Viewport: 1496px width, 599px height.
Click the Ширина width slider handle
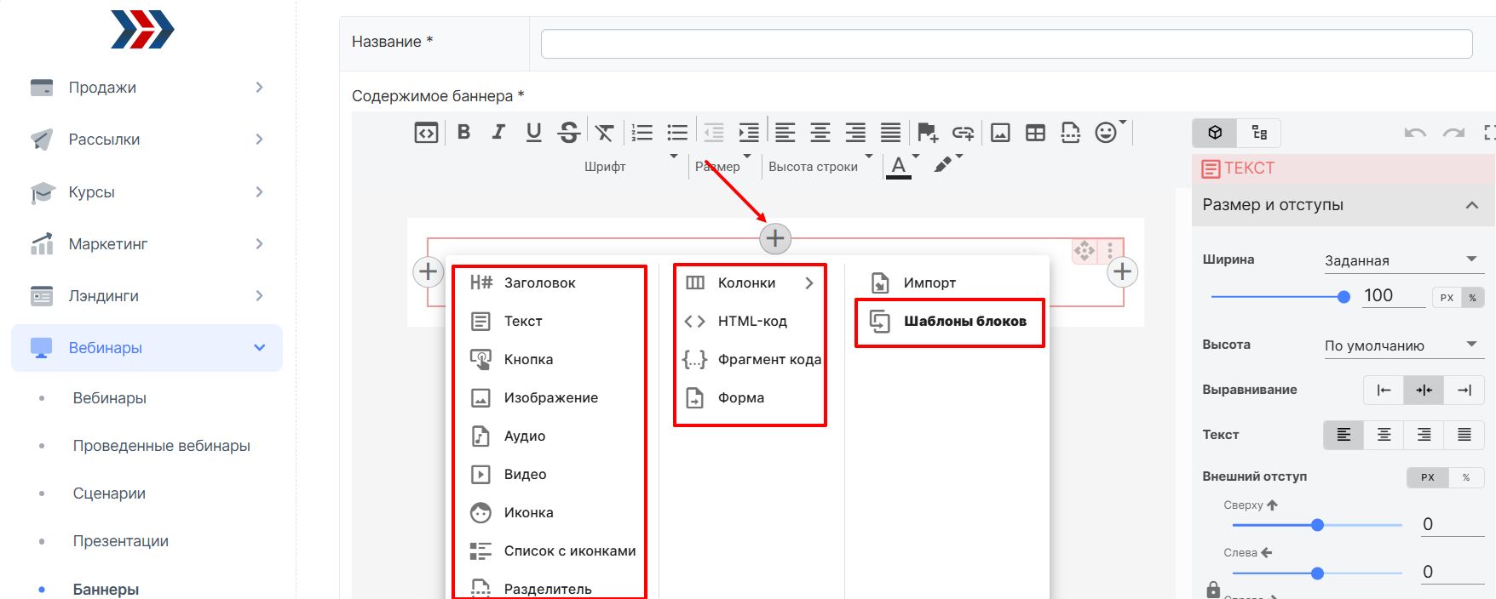tap(1344, 297)
